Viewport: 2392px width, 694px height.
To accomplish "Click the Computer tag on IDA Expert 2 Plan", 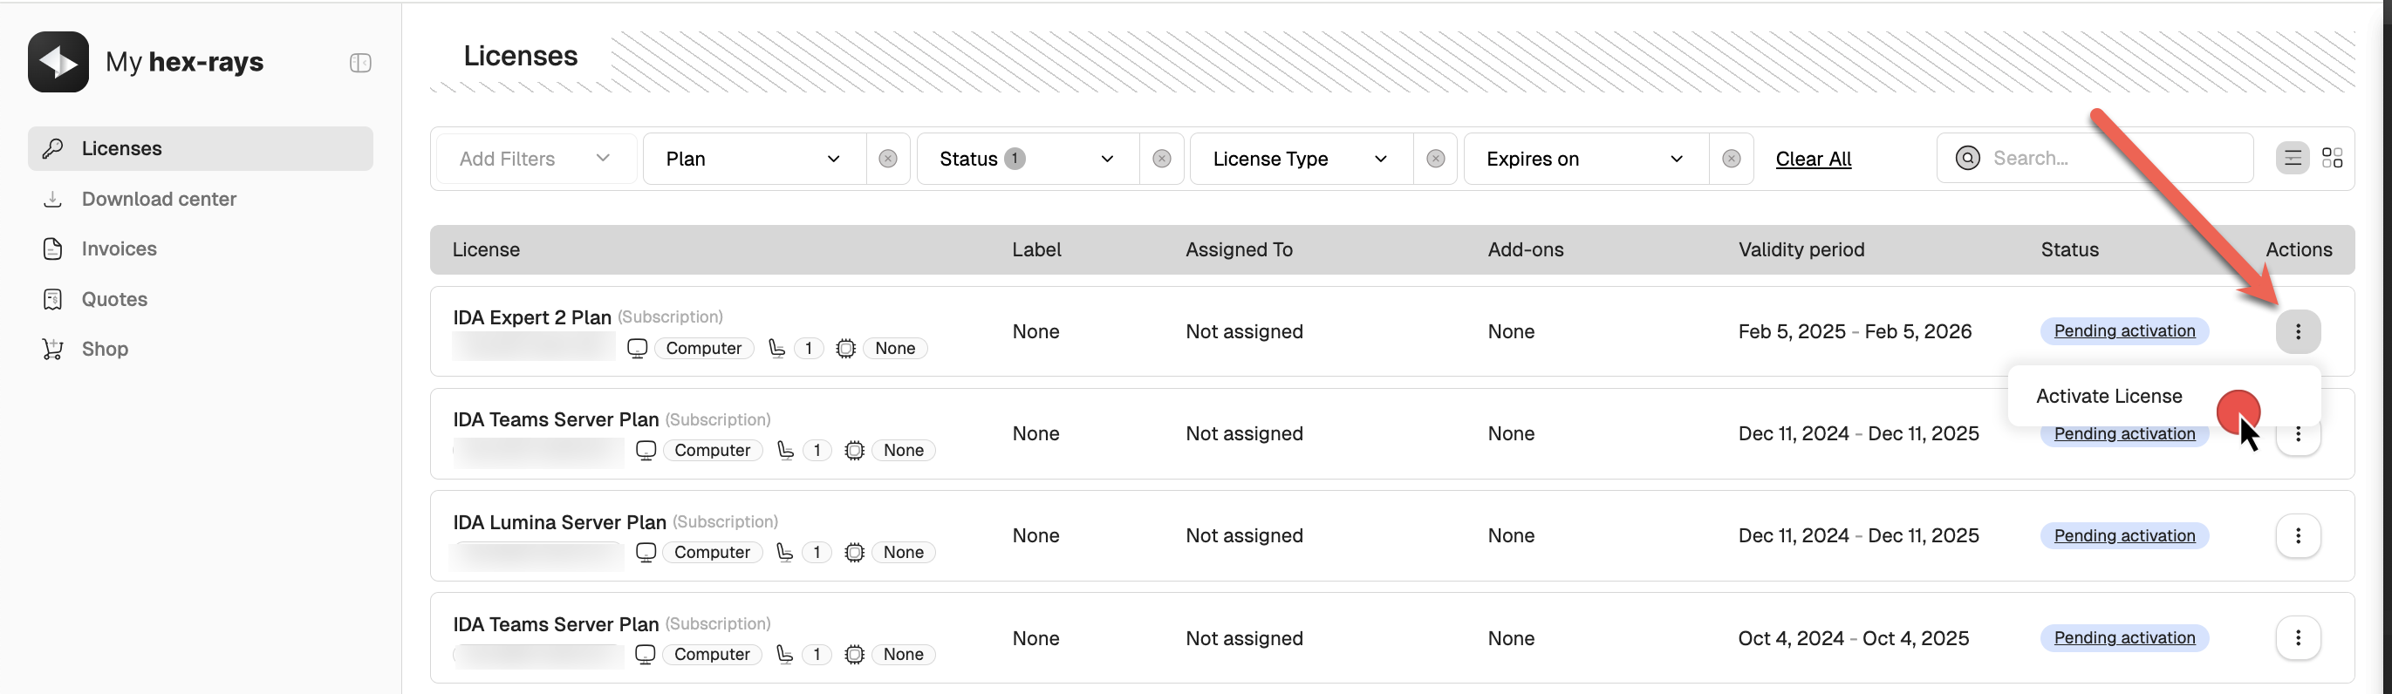I will [704, 348].
